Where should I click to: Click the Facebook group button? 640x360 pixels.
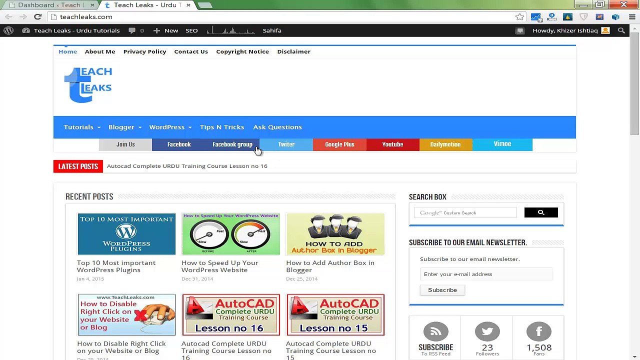coord(232,144)
